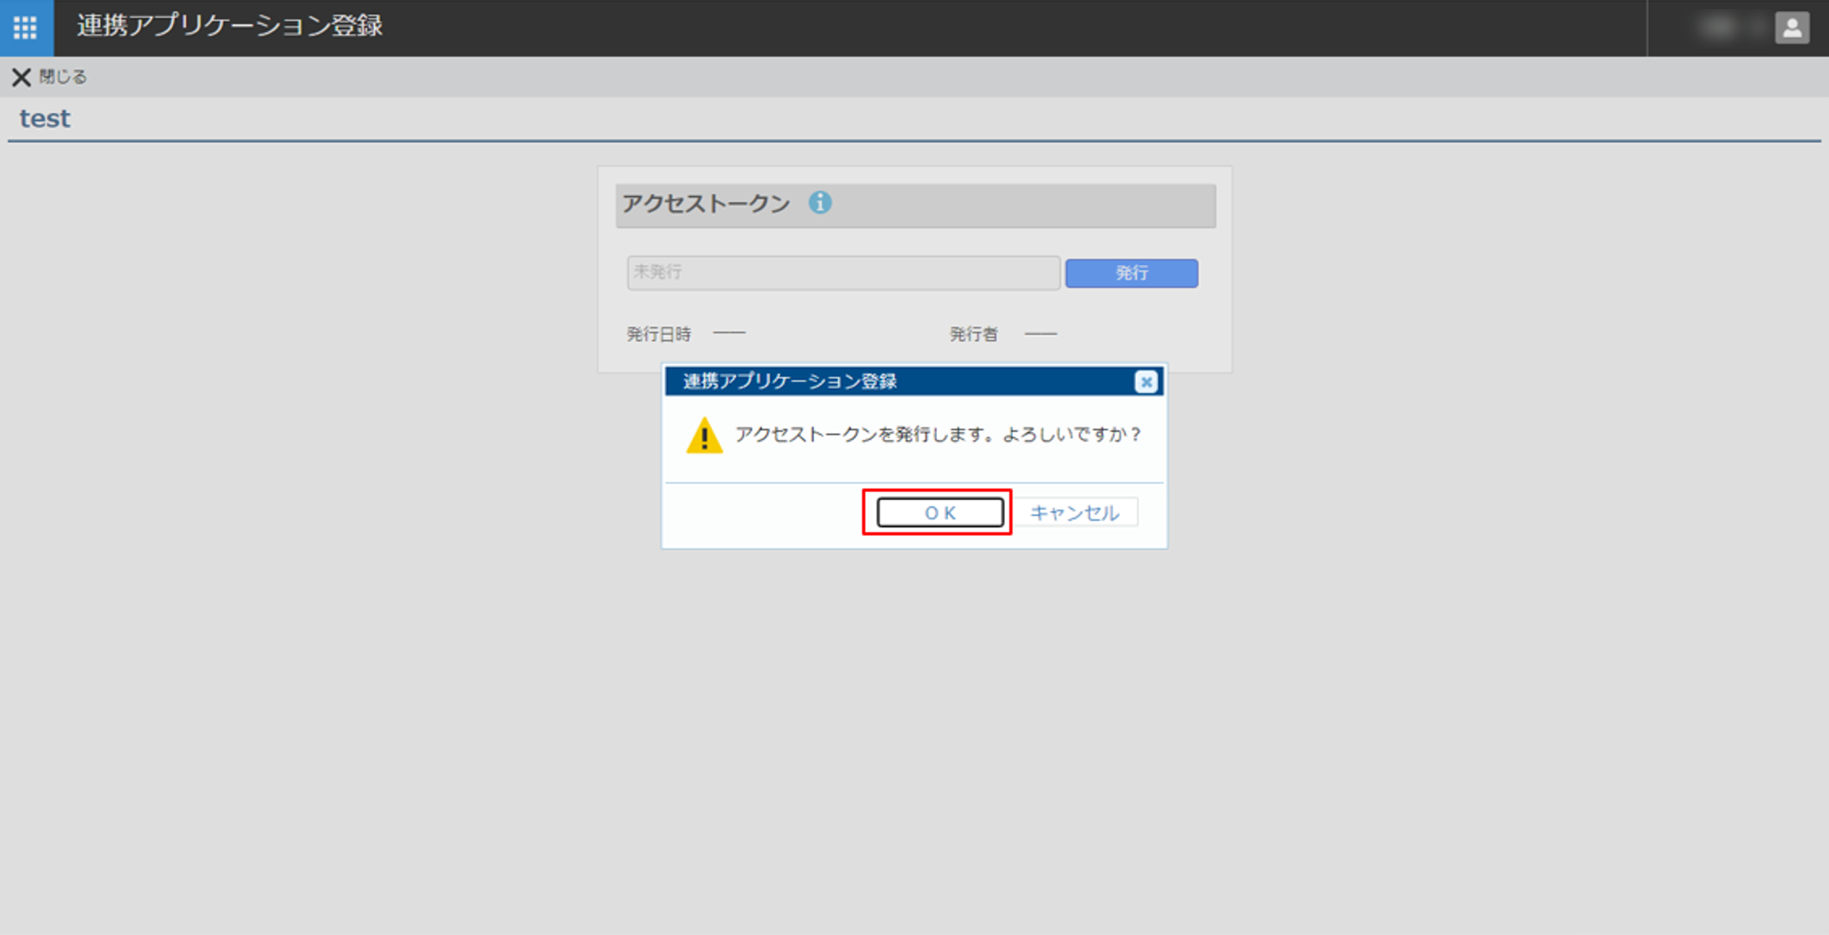Image resolution: width=1829 pixels, height=935 pixels.
Task: Click the dialog title bar 連携アプリケーション登録
Action: [789, 382]
